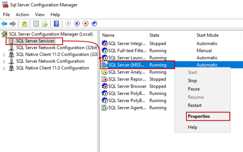This screenshot has width=243, height=152.
Task: Expand SQL Native Client 11.0 Configuration (32bit) node
Action: (4, 55)
